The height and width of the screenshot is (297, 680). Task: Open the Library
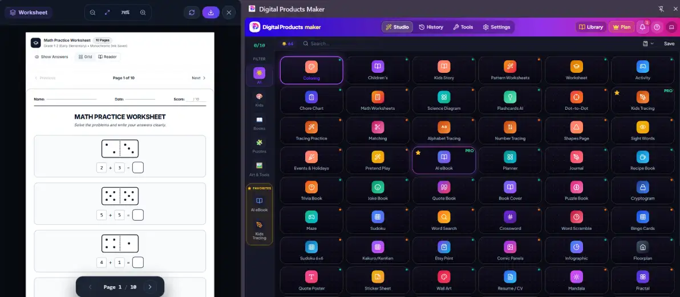tap(591, 27)
